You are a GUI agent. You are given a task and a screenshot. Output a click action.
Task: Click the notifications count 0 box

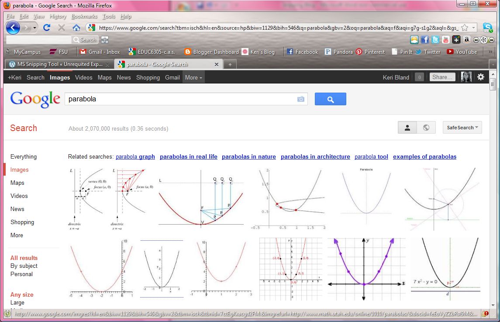(419, 77)
